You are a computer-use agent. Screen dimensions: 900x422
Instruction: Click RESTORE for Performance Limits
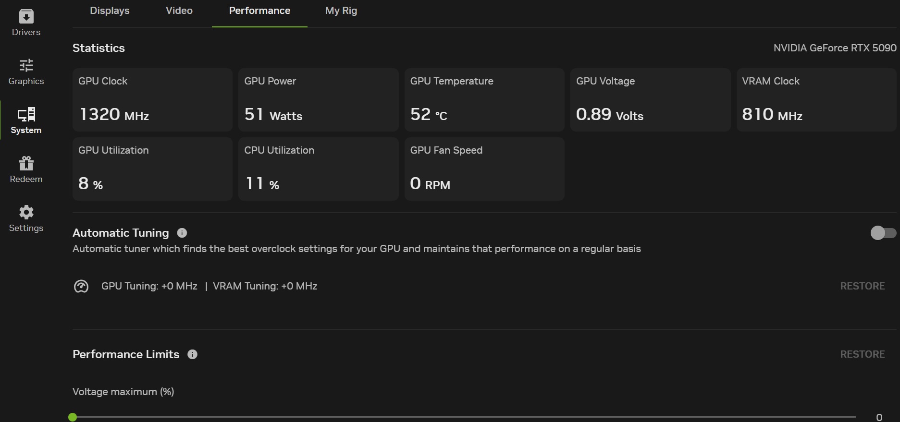[x=862, y=354]
